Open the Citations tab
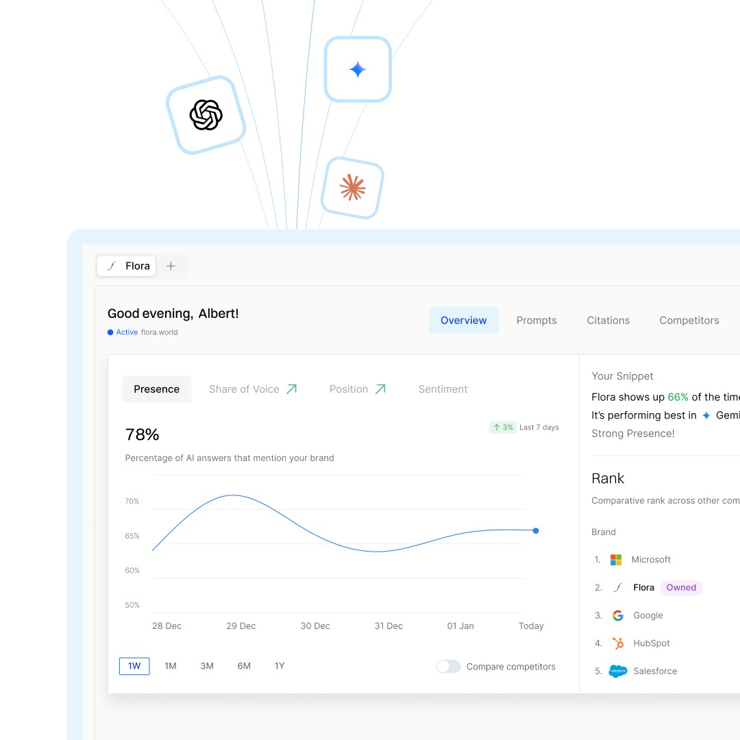 pyautogui.click(x=608, y=321)
